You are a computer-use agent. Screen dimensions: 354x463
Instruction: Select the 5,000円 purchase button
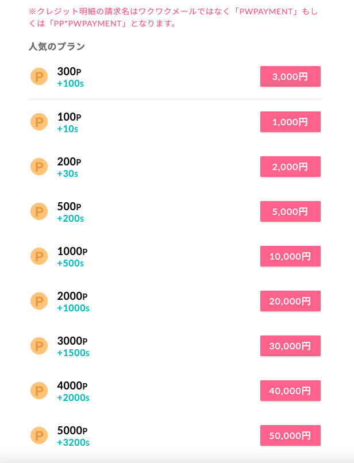[x=290, y=211]
